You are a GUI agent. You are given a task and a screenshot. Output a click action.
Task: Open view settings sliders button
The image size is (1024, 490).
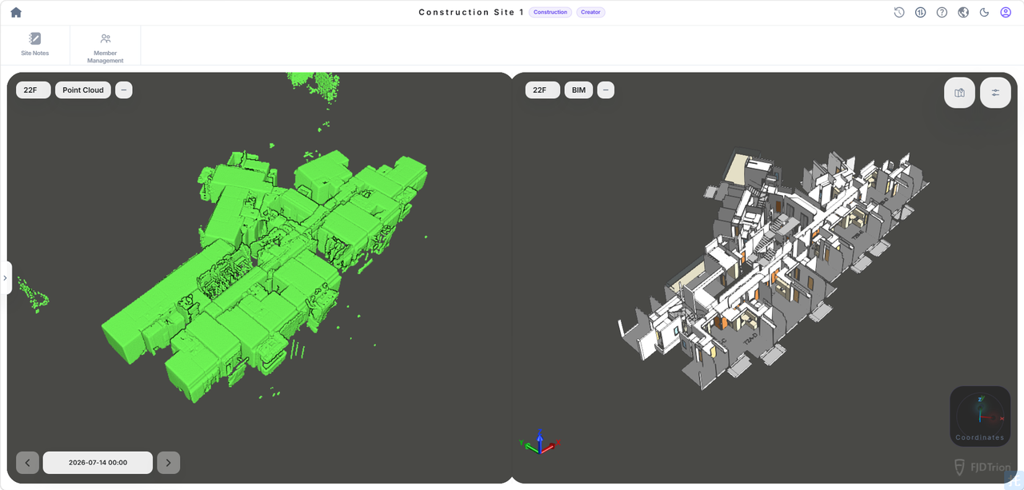coord(995,93)
